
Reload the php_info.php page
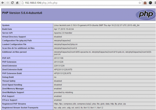point(12,3)
